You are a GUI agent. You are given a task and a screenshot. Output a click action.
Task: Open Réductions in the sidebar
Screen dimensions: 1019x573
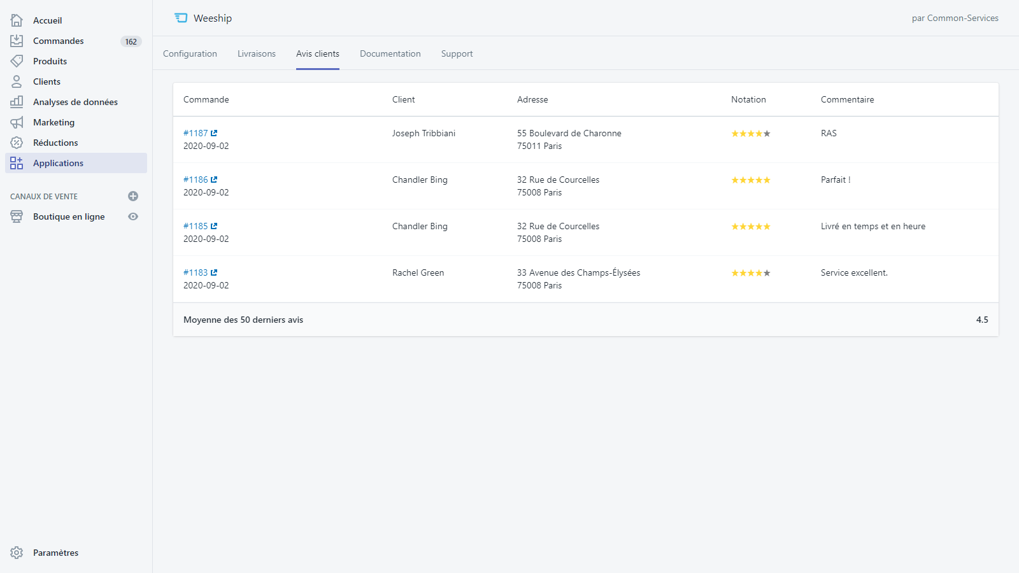click(x=55, y=143)
